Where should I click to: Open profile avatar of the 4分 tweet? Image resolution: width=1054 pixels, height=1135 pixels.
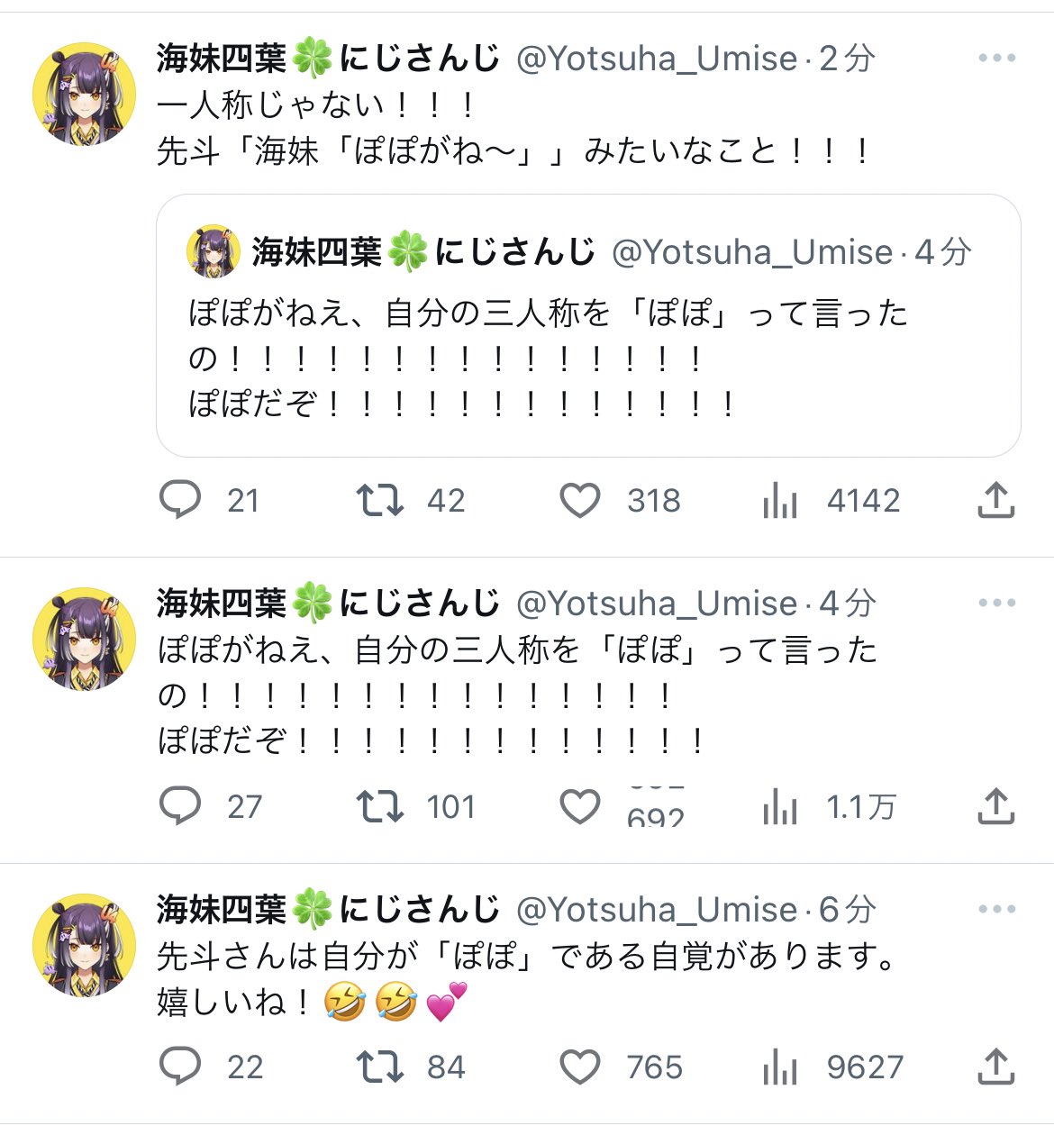click(x=84, y=639)
